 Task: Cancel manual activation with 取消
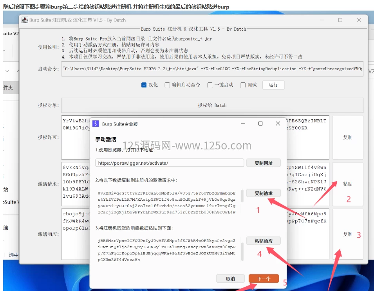(x=230, y=279)
